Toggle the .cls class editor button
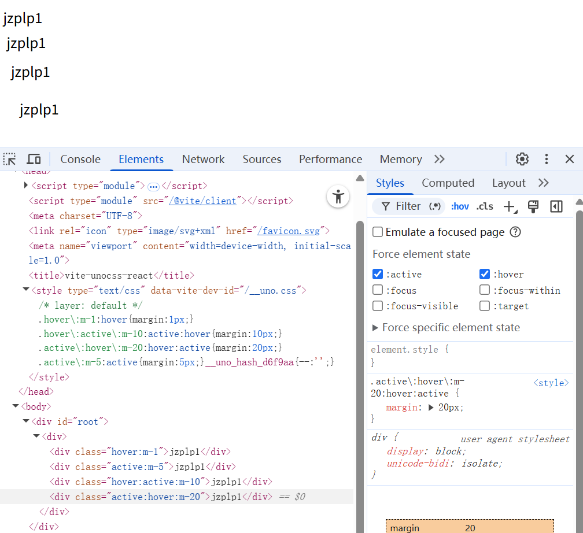This screenshot has width=583, height=533. (x=485, y=206)
